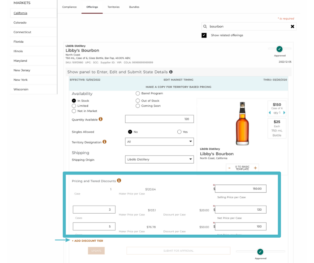Image resolution: width=314 pixels, height=263 pixels.
Task: Show the Territory Designation info icon
Action: pos(105,142)
